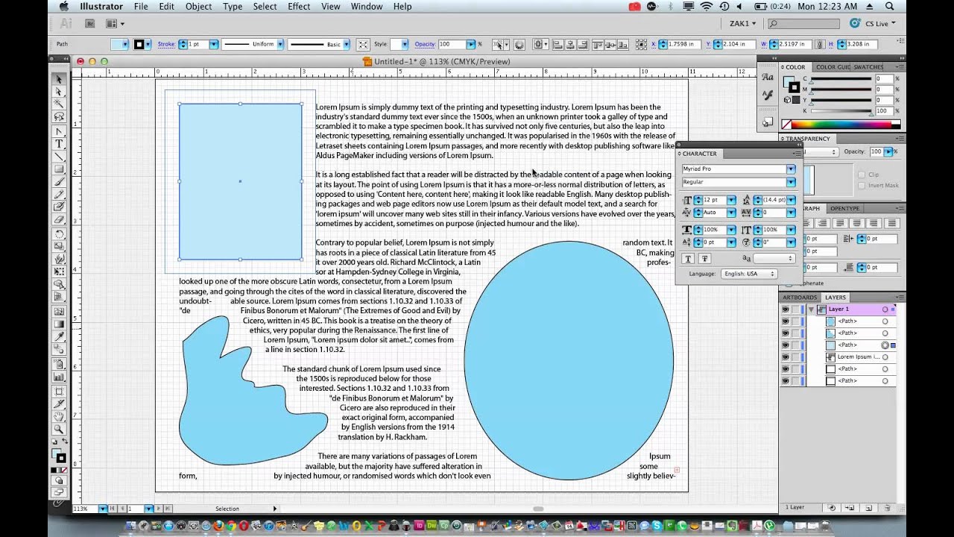Select the Eraser tool
This screenshot has height=537, width=954.
(59, 221)
